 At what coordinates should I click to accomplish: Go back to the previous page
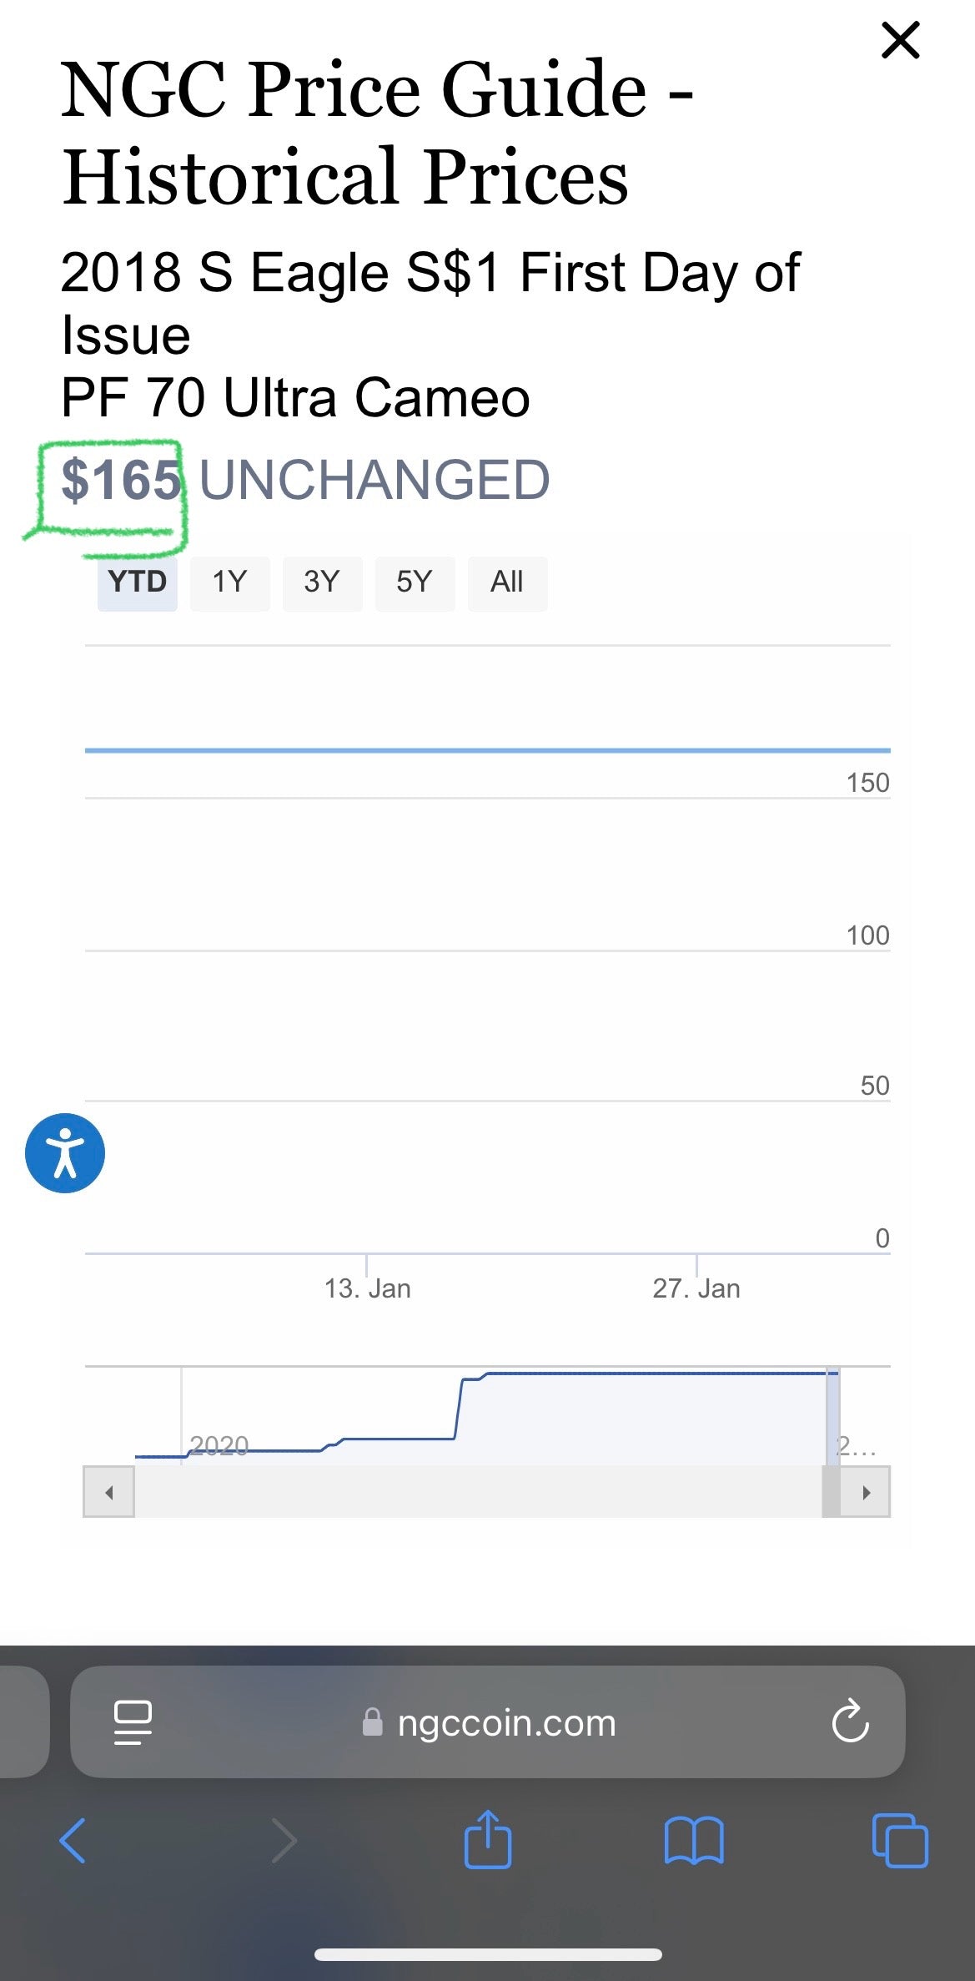click(x=73, y=1841)
